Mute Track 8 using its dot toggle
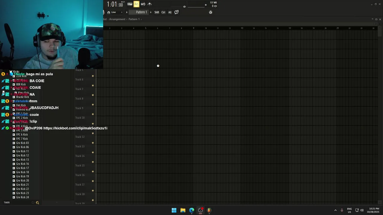This screenshot has width=383, height=215. 93,105
